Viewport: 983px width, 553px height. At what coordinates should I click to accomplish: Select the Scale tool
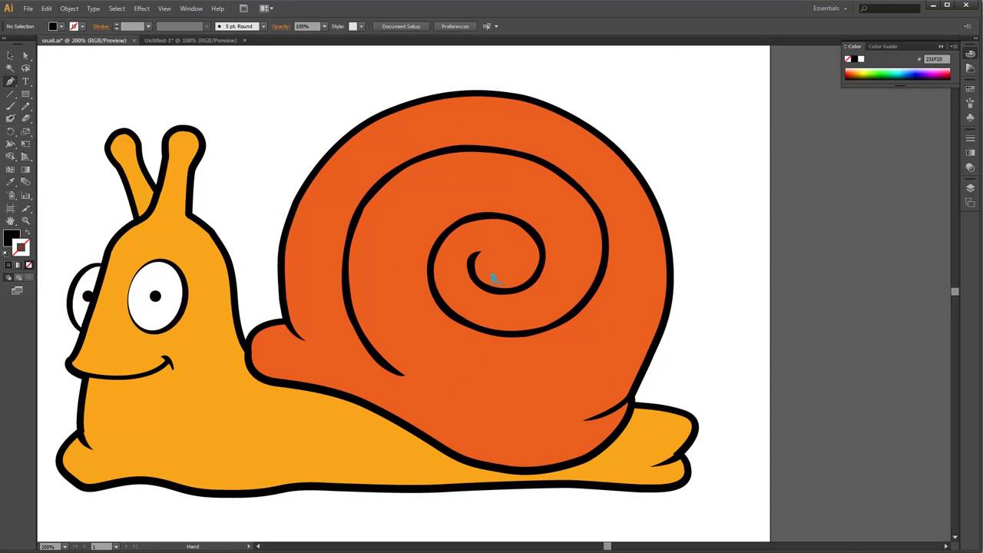[x=25, y=131]
